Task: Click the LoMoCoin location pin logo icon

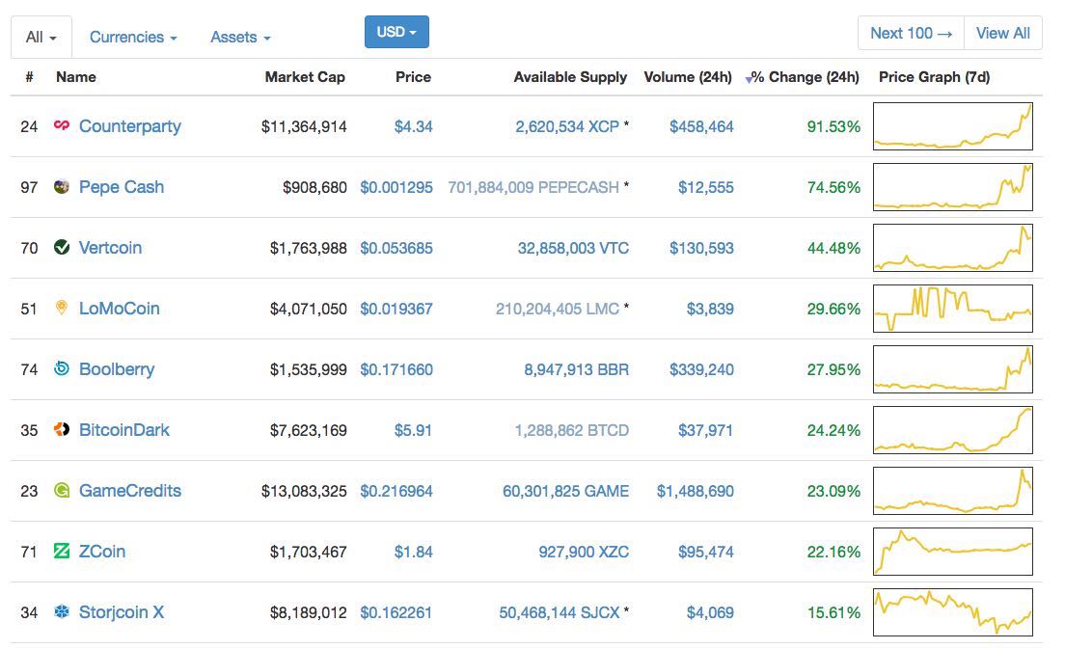Action: click(62, 308)
